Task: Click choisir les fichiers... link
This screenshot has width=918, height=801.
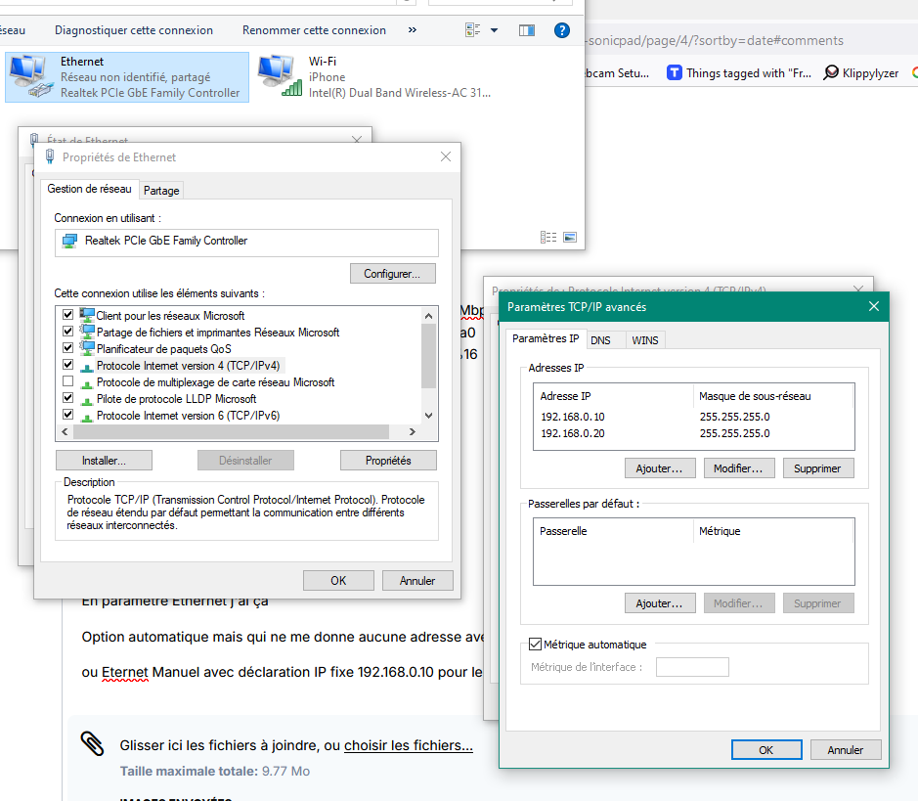Action: click(408, 745)
